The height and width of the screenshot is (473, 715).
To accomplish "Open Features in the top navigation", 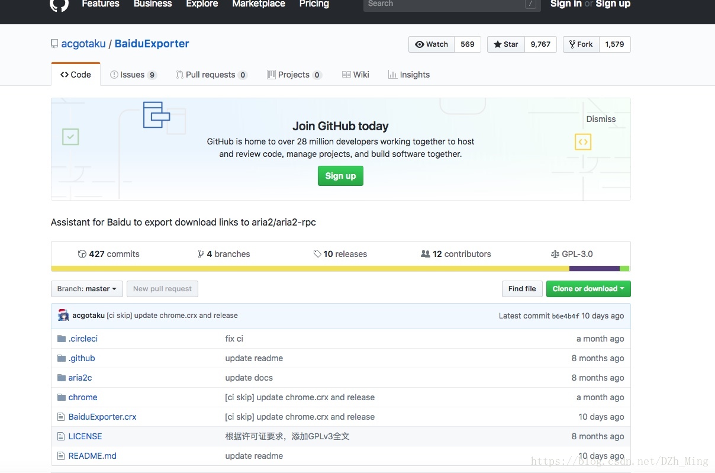I will click(101, 4).
